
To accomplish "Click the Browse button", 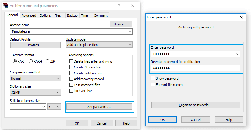I will [121, 24].
